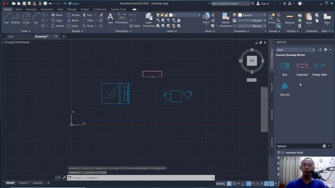Click the Table tool
Image resolution: width=335 pixels, height=188 pixels.
(x=135, y=26)
